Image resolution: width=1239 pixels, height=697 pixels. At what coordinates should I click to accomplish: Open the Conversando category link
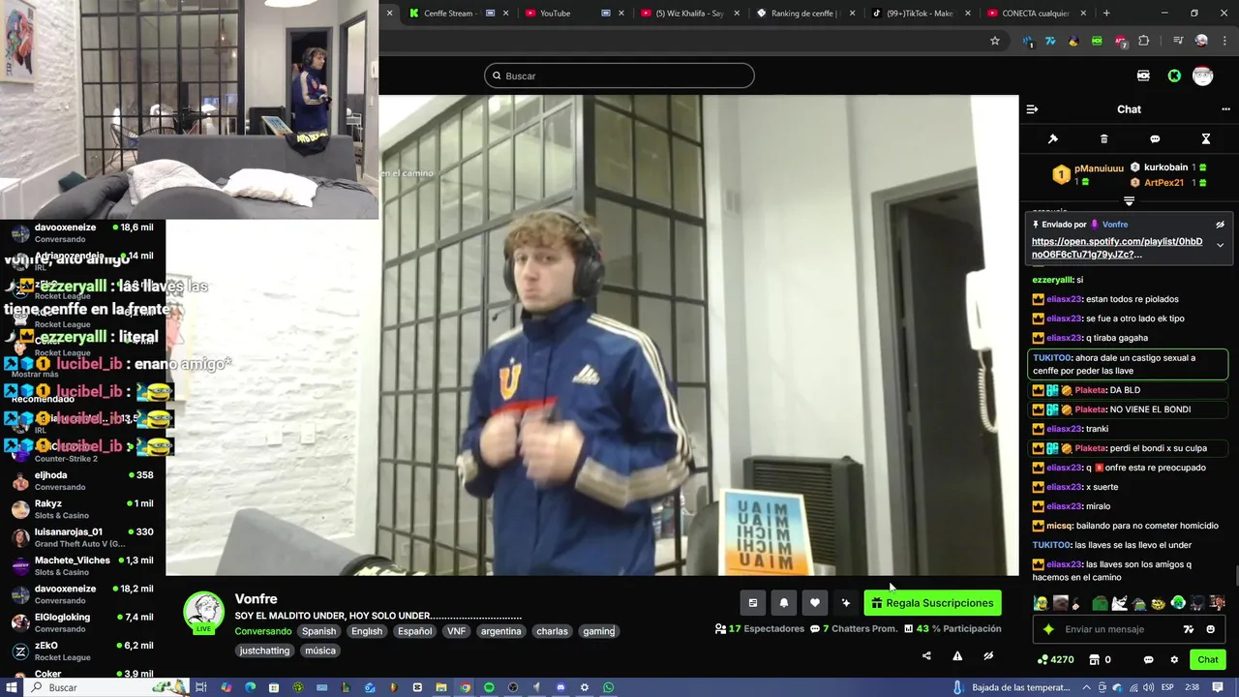tap(262, 631)
